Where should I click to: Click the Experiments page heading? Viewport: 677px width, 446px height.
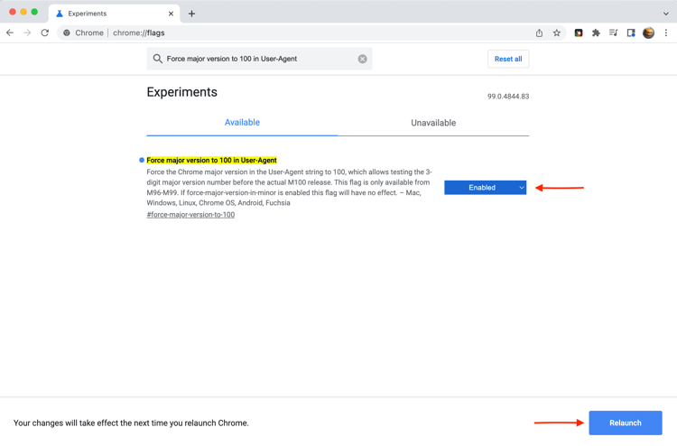[181, 92]
